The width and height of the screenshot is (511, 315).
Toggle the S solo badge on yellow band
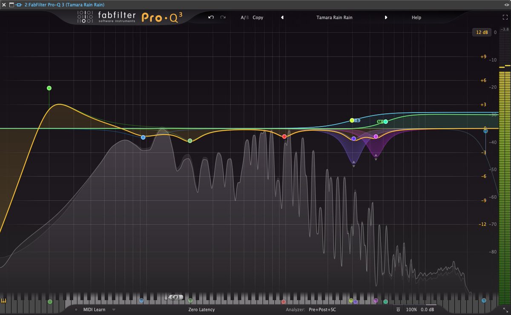coord(357,120)
